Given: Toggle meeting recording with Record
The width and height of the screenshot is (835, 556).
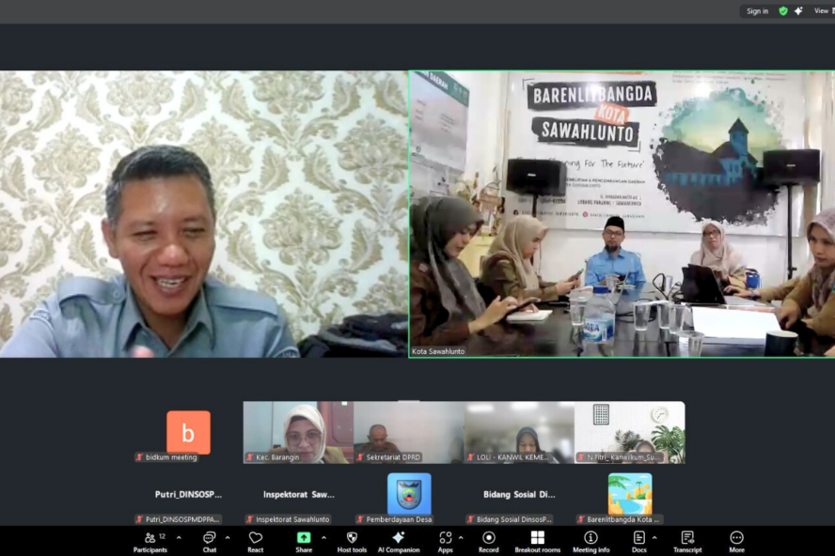Looking at the screenshot, I should pos(489,541).
